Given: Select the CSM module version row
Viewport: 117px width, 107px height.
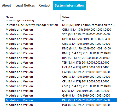Looking at the screenshot, I should (x=61, y=86).
